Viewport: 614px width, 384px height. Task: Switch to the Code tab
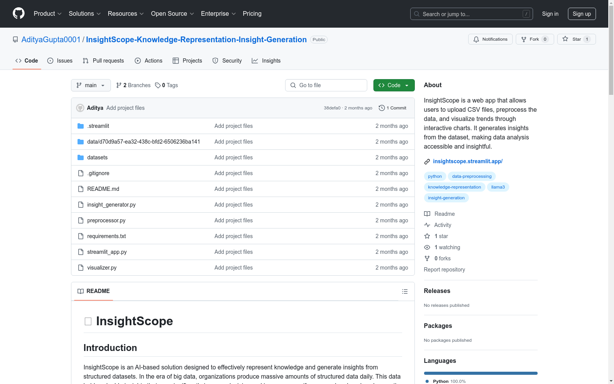tap(27, 61)
